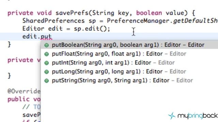Choose putString completion proposal
This screenshot has height=122, width=218.
click(x=129, y=80)
